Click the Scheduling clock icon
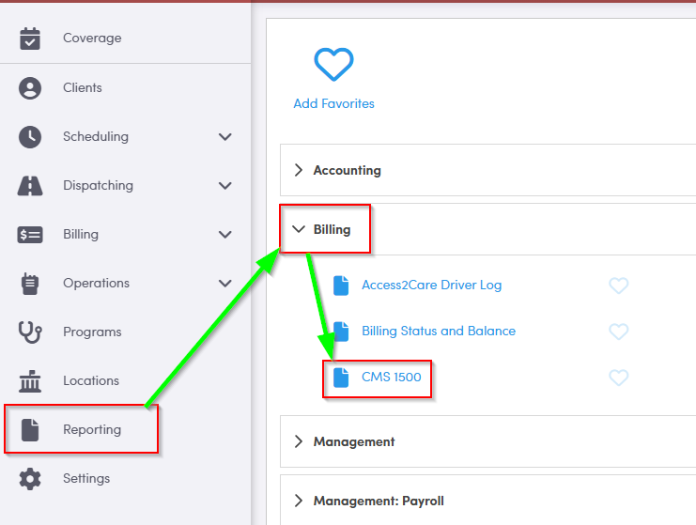Screen dimensions: 696x525 click(30, 137)
